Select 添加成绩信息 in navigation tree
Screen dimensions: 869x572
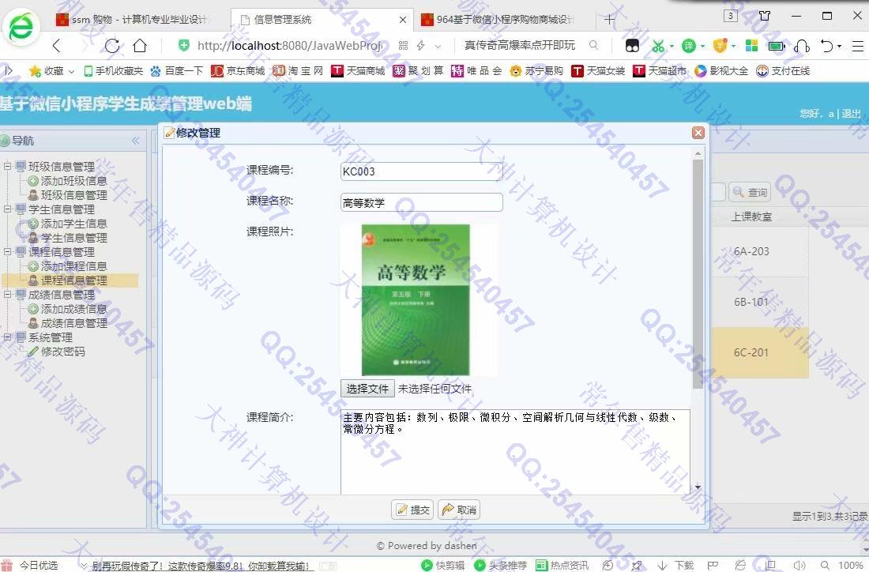(73, 309)
